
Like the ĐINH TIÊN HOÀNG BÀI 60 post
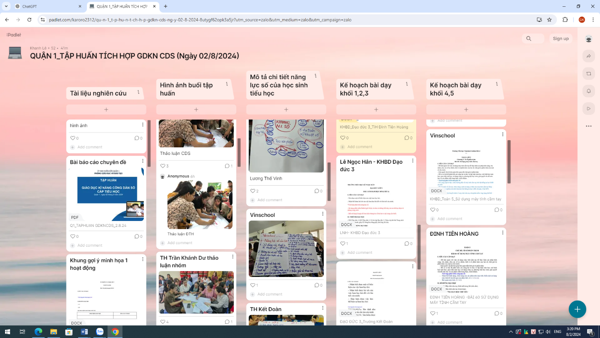click(x=433, y=314)
